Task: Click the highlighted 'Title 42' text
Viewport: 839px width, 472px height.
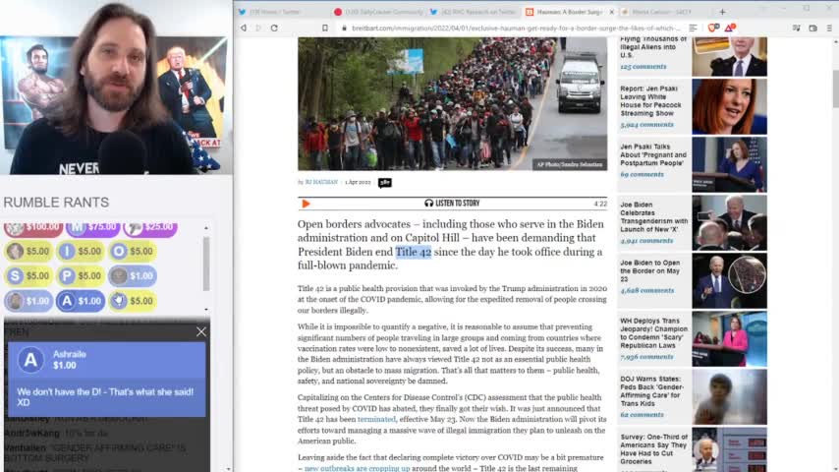Action: (x=413, y=252)
